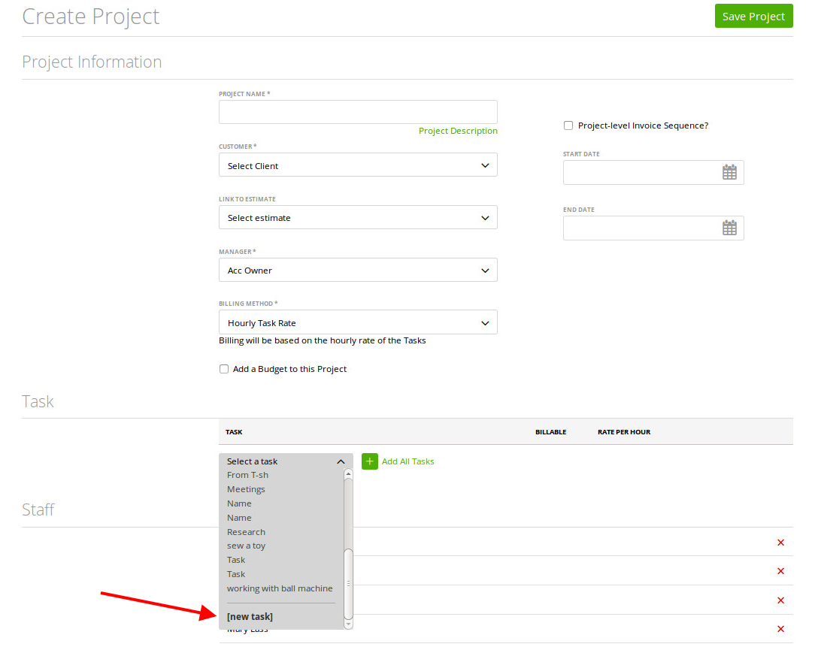Focus the Start Date input field

click(653, 173)
